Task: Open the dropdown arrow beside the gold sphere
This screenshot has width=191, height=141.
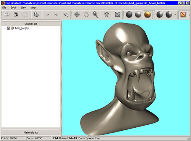Action: 154,15
